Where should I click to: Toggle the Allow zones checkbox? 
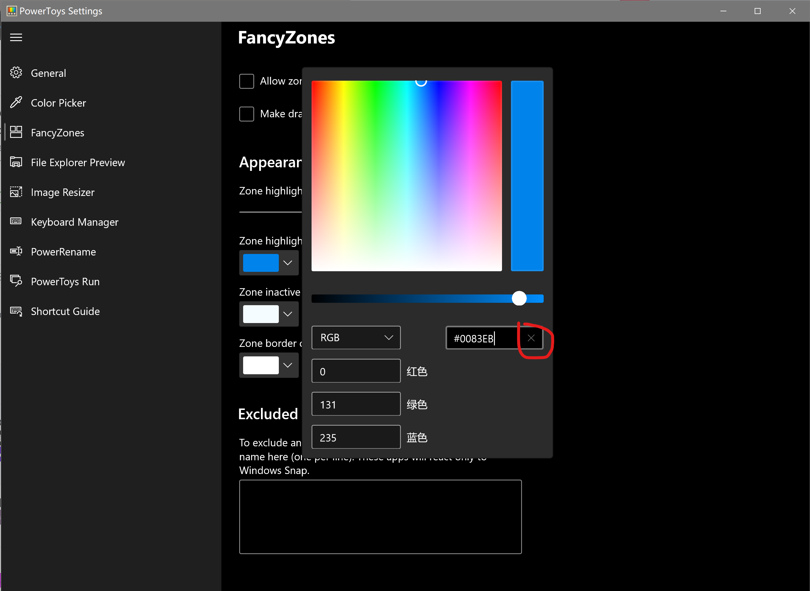[x=247, y=81]
